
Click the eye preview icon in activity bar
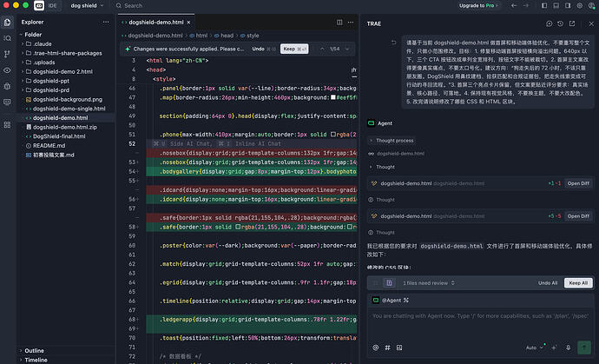(x=7, y=70)
